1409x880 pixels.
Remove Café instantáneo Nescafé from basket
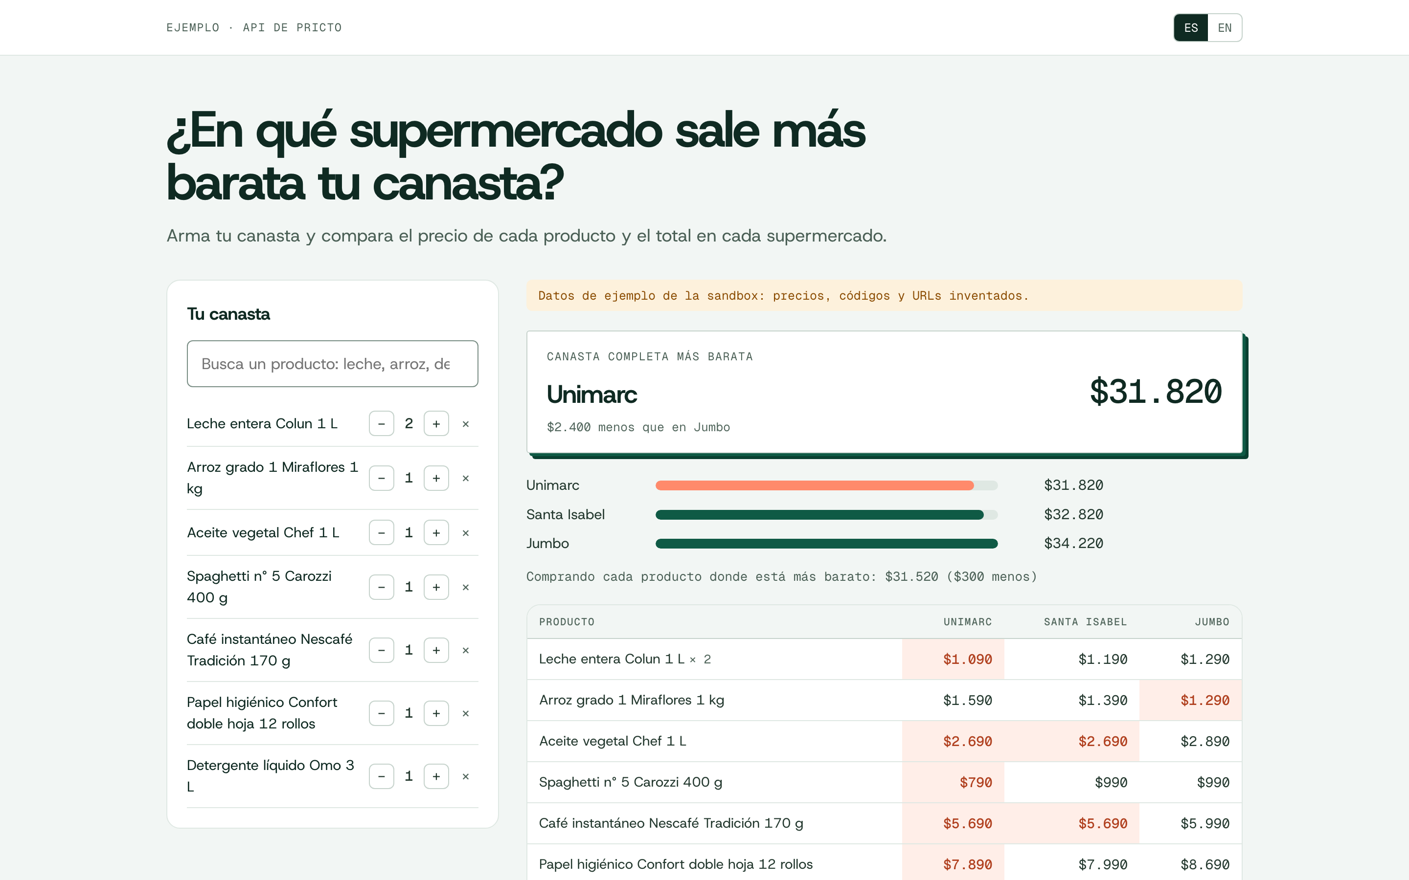(466, 650)
